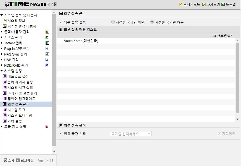Image resolution: width=241 pixels, height=166 pixels.
Task: Collapse 시스템 정보 및 마법사 tree section
Action: tap(2, 15)
